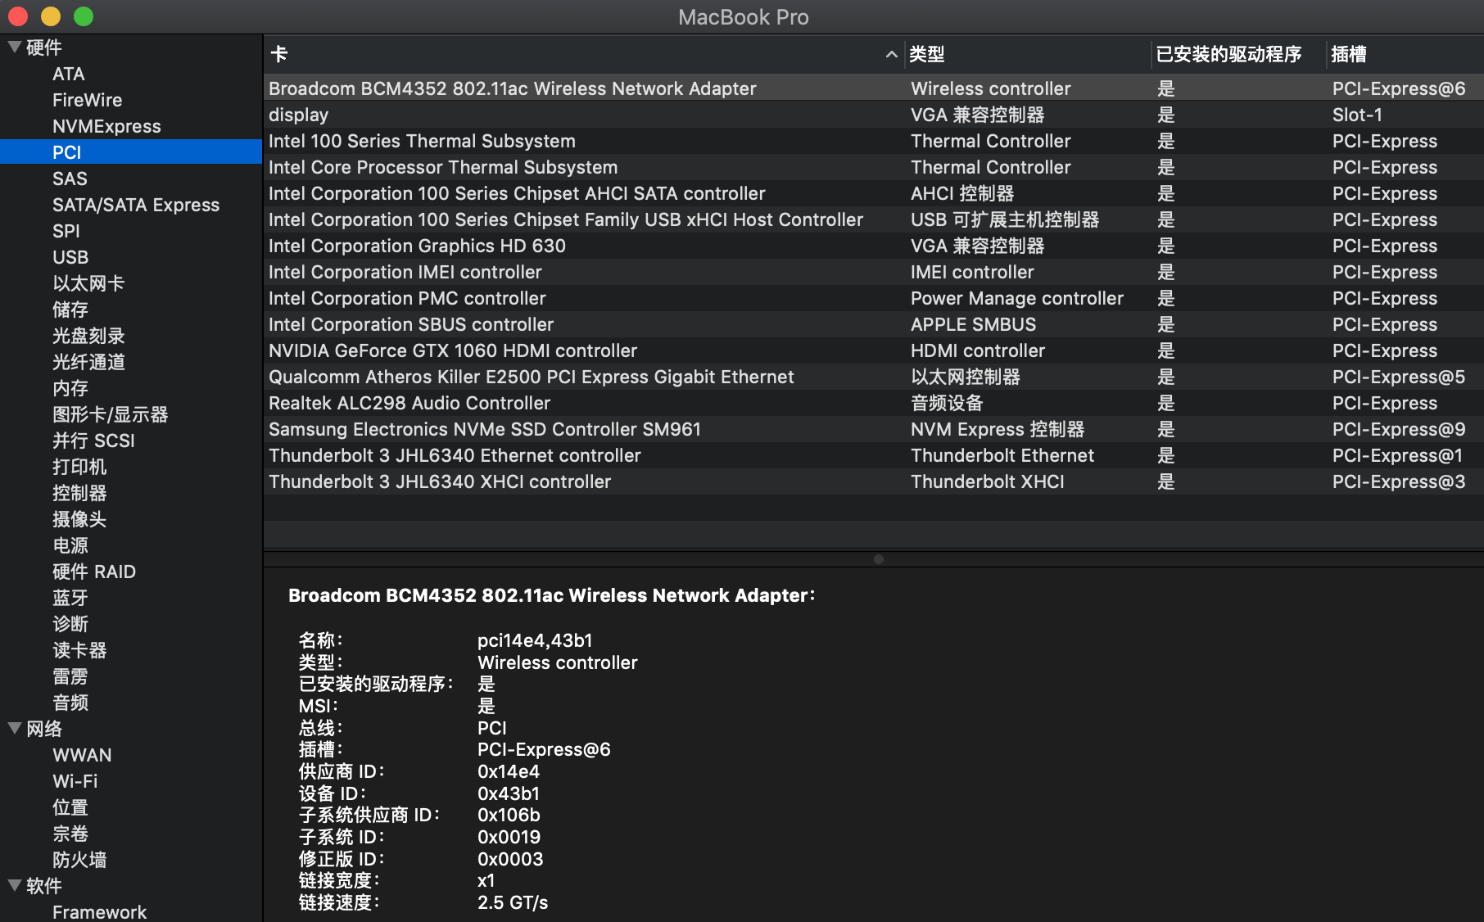1484x922 pixels.
Task: Open 电源 in the sidebar
Action: tap(70, 545)
